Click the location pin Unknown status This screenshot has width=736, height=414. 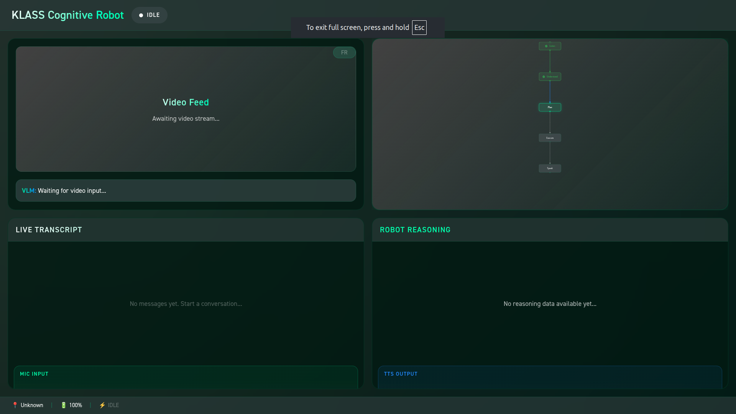tap(28, 405)
